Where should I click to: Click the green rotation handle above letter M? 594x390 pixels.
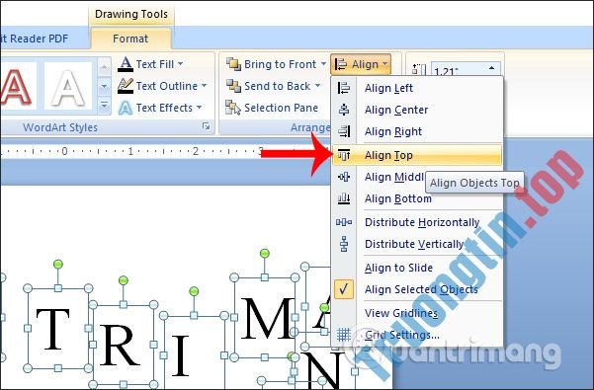point(265,253)
